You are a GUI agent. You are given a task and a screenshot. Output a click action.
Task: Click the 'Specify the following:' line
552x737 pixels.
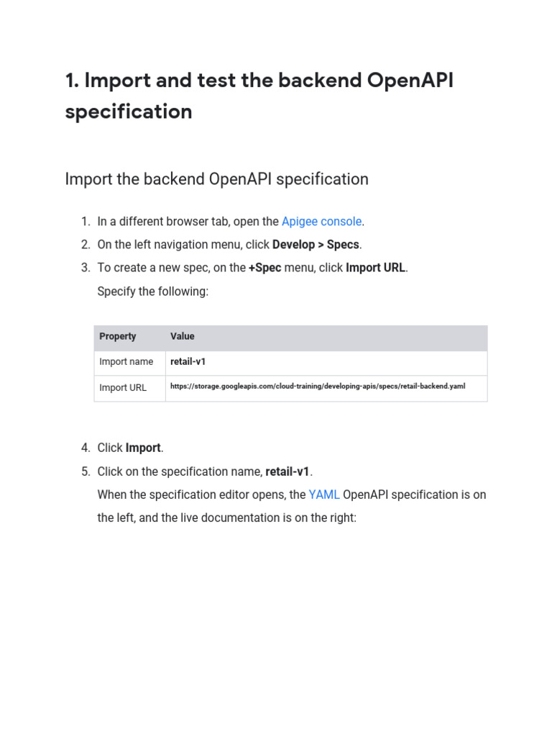pos(153,291)
